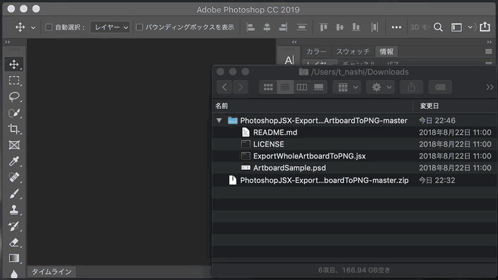Select the Spot Healing Brush tool

coord(14,177)
